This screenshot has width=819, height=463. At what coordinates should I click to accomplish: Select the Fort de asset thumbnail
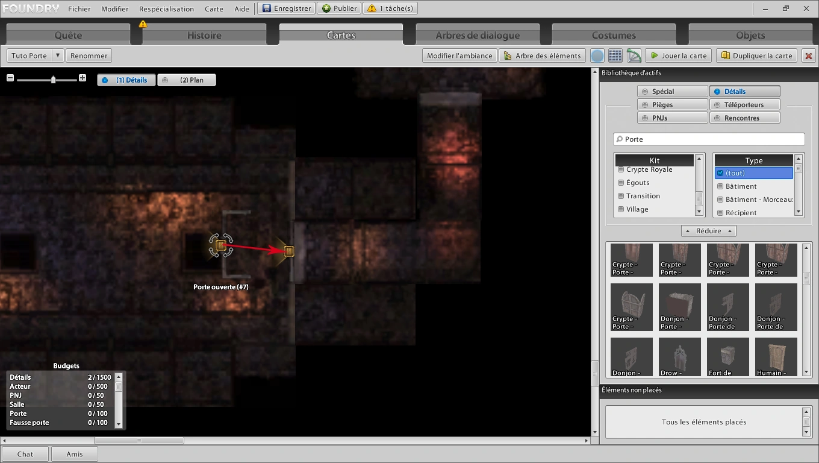point(728,357)
